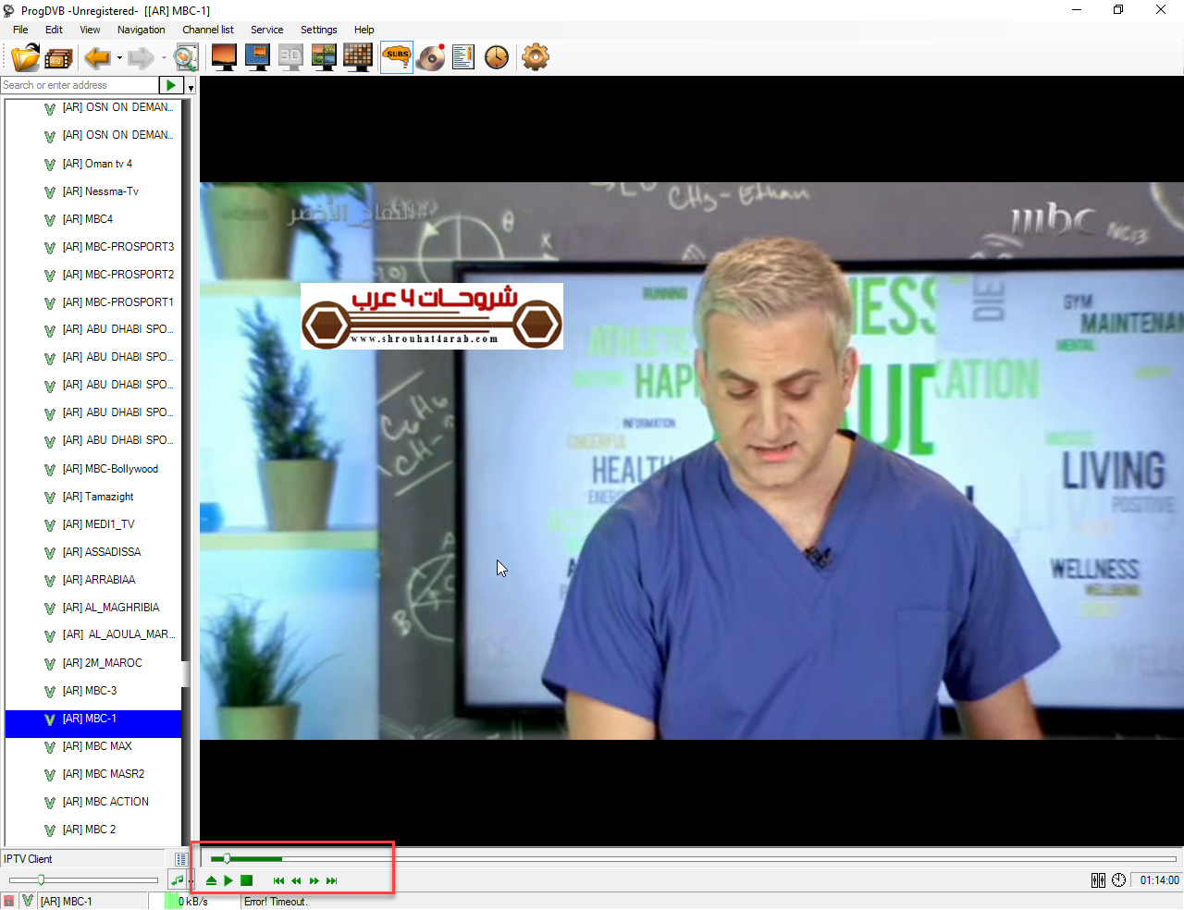Click the red lock icon in status bar
The width and height of the screenshot is (1184, 910).
point(8,901)
